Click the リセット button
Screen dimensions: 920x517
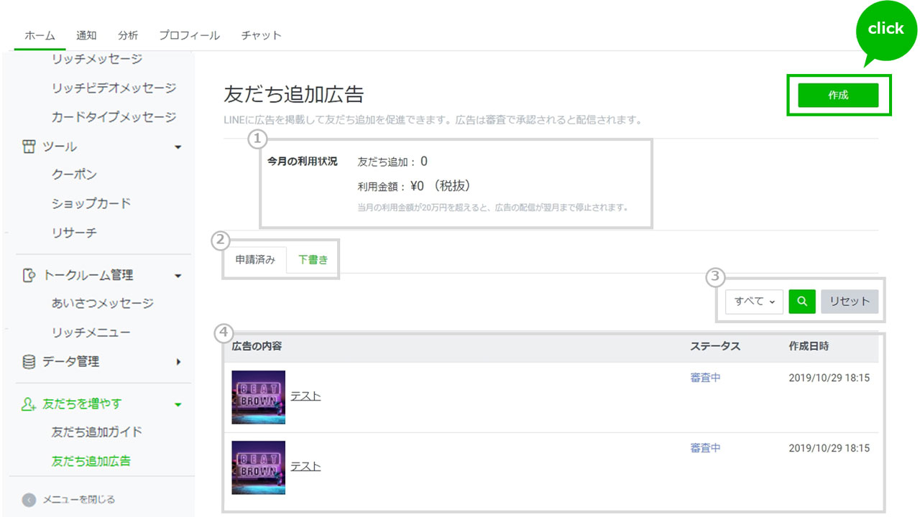850,302
